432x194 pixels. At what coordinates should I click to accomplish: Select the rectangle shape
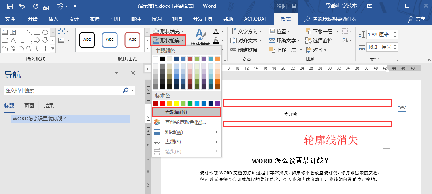tap(37, 32)
